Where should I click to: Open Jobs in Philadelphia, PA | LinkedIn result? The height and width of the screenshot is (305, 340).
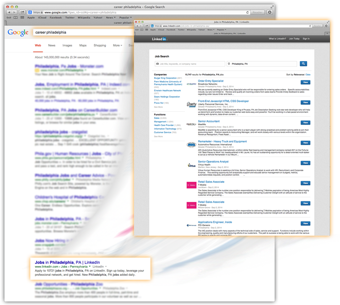tap(67, 263)
